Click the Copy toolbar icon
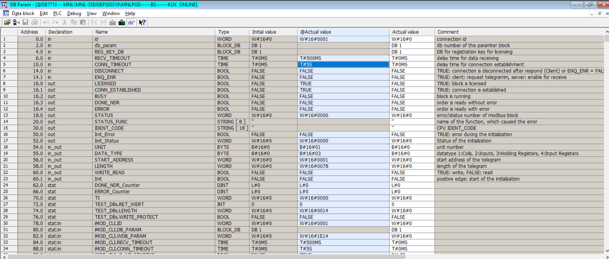The width and height of the screenshot is (609, 259). tap(74, 22)
